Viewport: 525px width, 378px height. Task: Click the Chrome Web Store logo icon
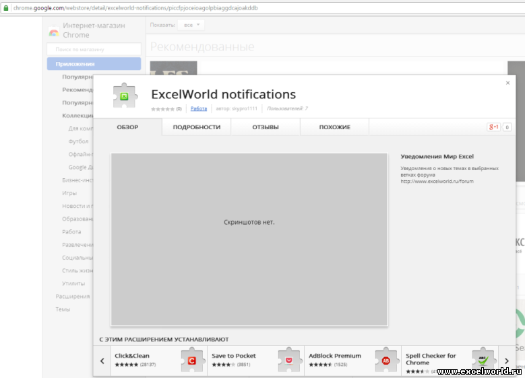tap(53, 33)
